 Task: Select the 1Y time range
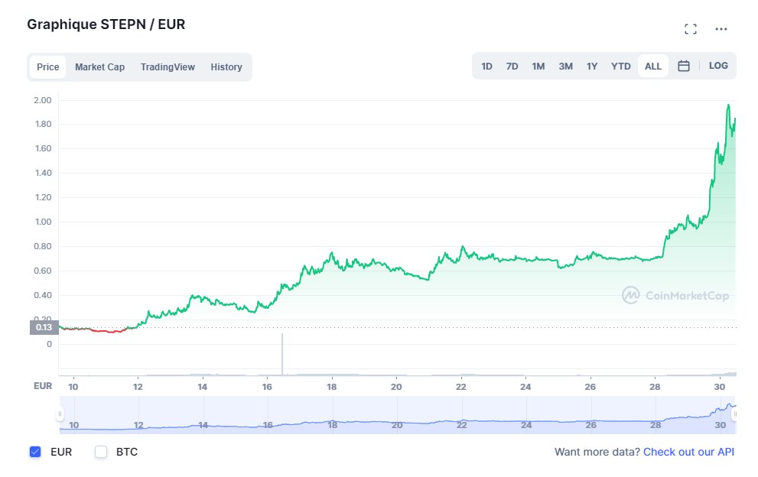click(x=592, y=67)
